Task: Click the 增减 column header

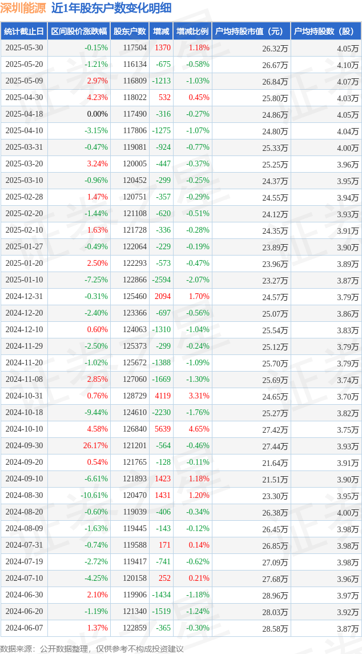Action: pos(161,31)
